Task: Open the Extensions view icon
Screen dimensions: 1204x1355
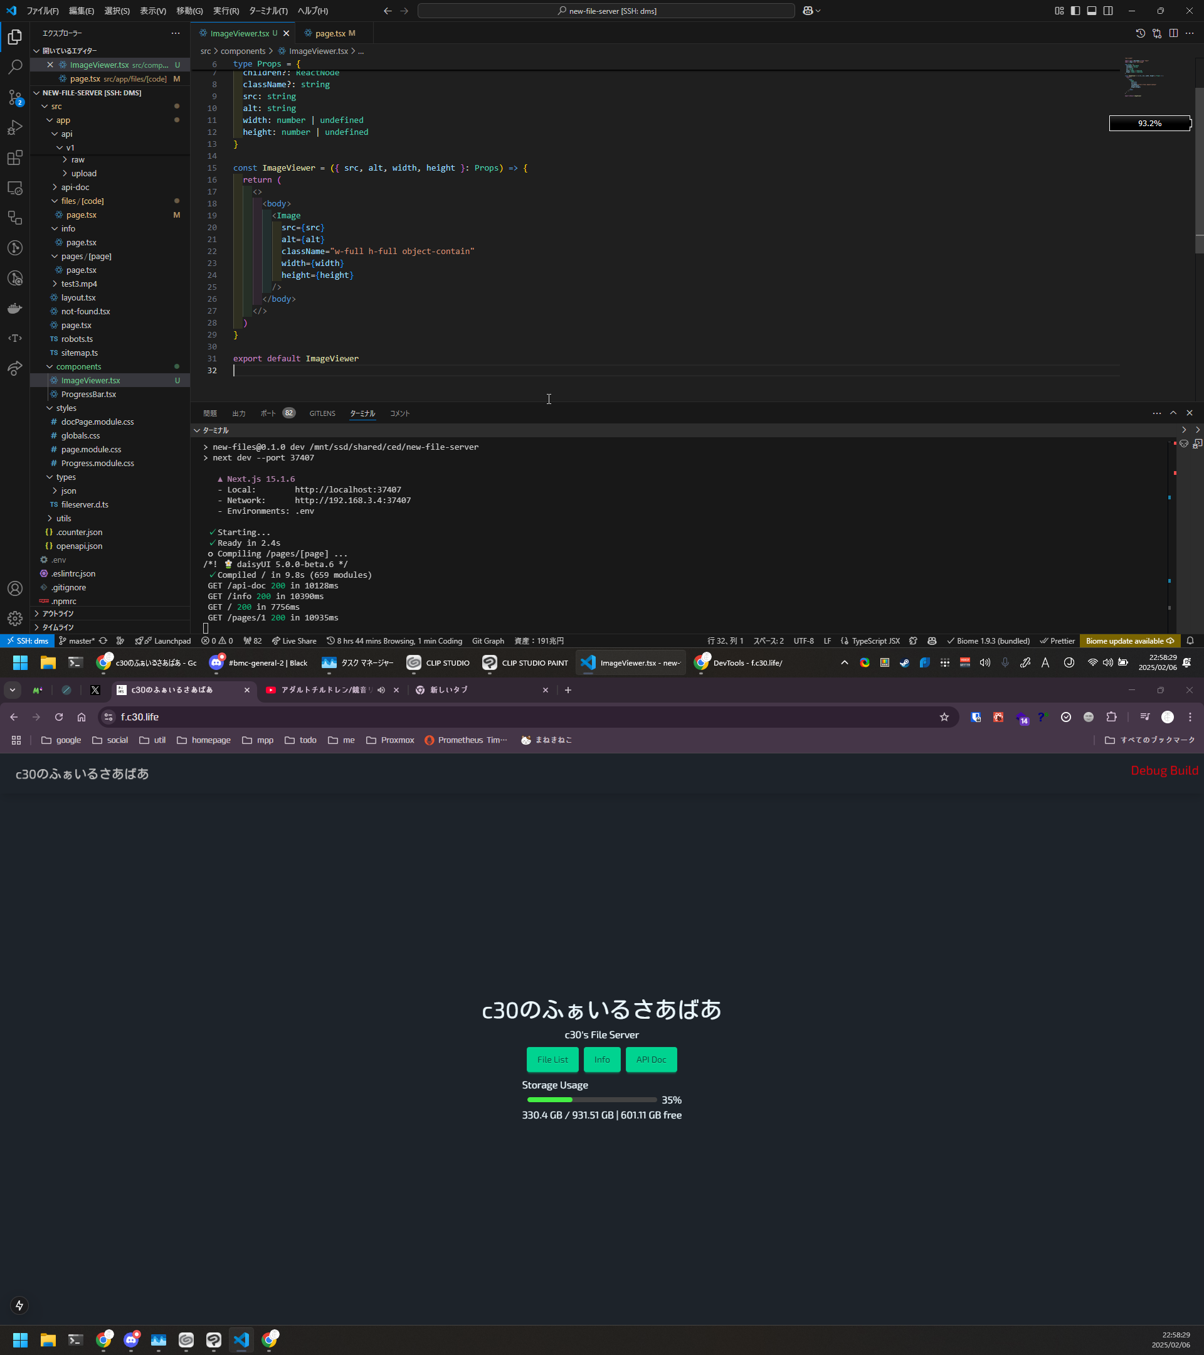Action: tap(14, 158)
